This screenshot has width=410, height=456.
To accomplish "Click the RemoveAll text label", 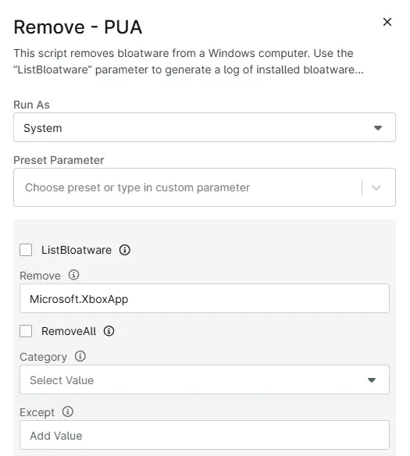I will point(69,331).
